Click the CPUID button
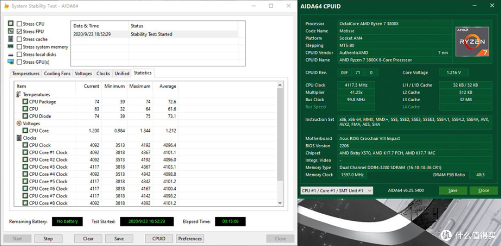The width and height of the screenshot is (501, 246). pos(159,239)
